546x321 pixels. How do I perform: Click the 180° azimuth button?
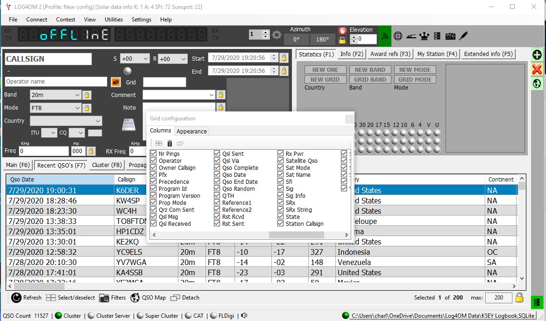click(322, 39)
